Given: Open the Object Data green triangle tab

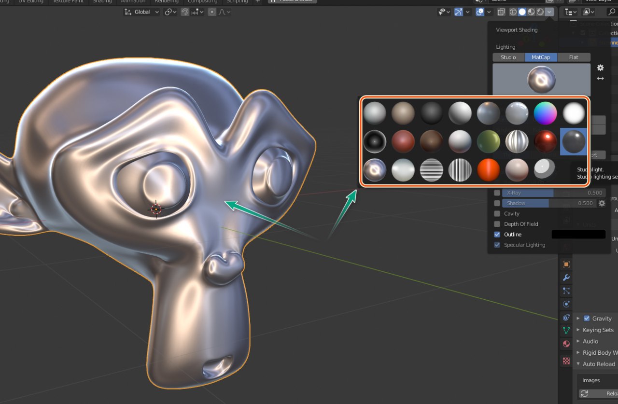Looking at the screenshot, I should tap(566, 331).
